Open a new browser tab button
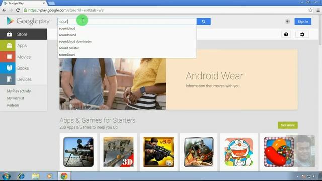The height and width of the screenshot is (181, 322). point(51,3)
